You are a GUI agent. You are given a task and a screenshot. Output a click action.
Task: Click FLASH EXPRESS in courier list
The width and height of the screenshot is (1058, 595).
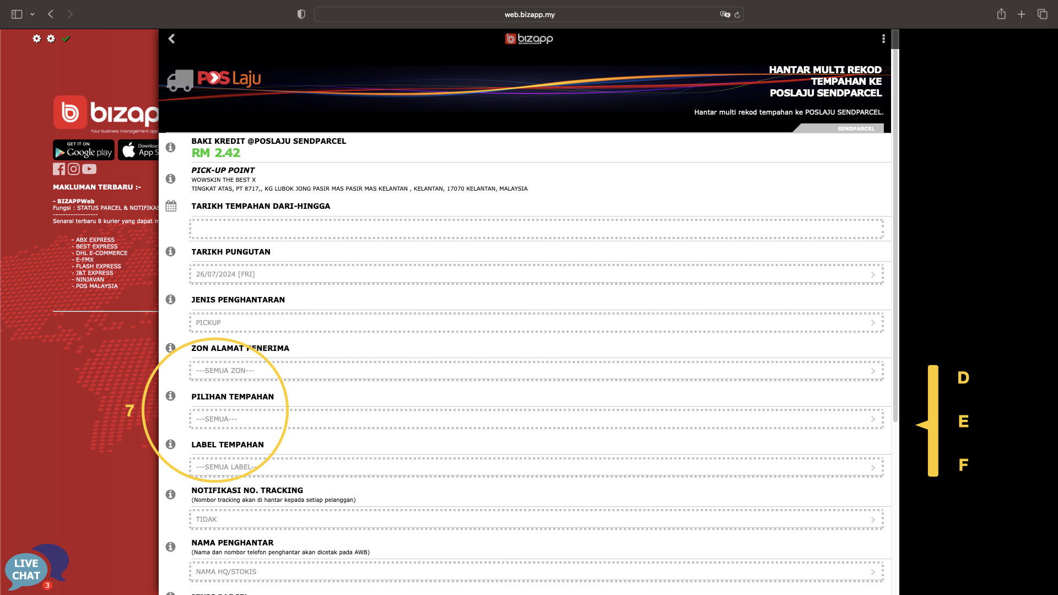[98, 267]
